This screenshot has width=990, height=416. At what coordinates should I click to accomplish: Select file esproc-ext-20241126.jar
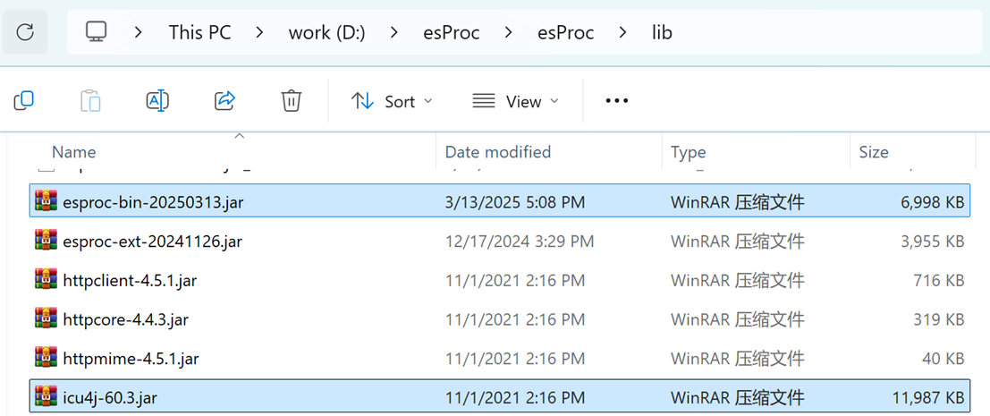[152, 242]
